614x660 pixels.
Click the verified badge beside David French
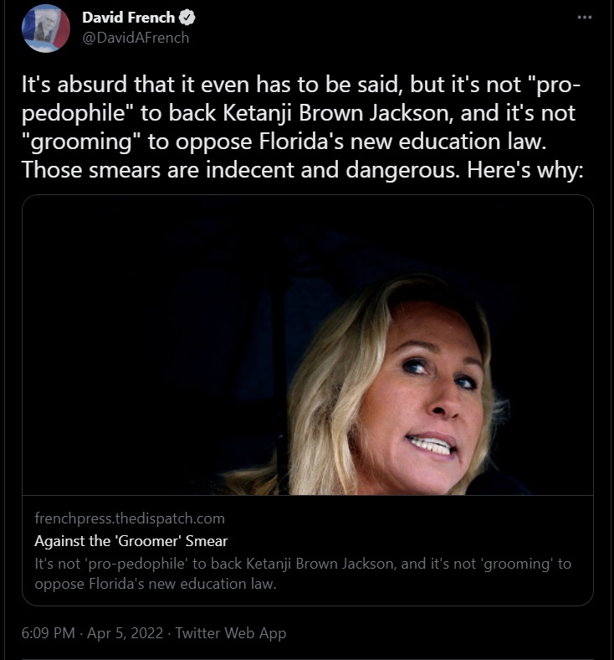187,18
